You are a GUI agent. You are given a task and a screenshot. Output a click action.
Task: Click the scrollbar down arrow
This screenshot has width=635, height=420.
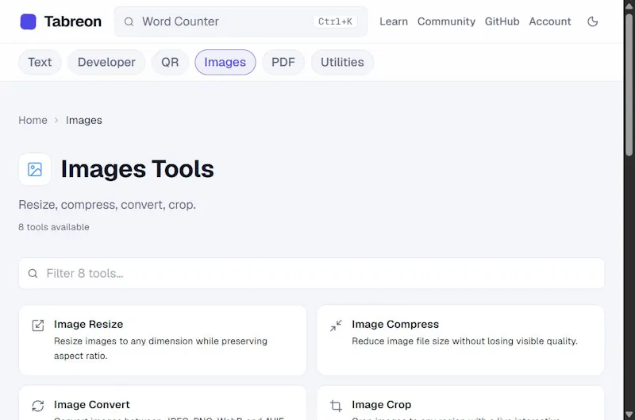629,414
